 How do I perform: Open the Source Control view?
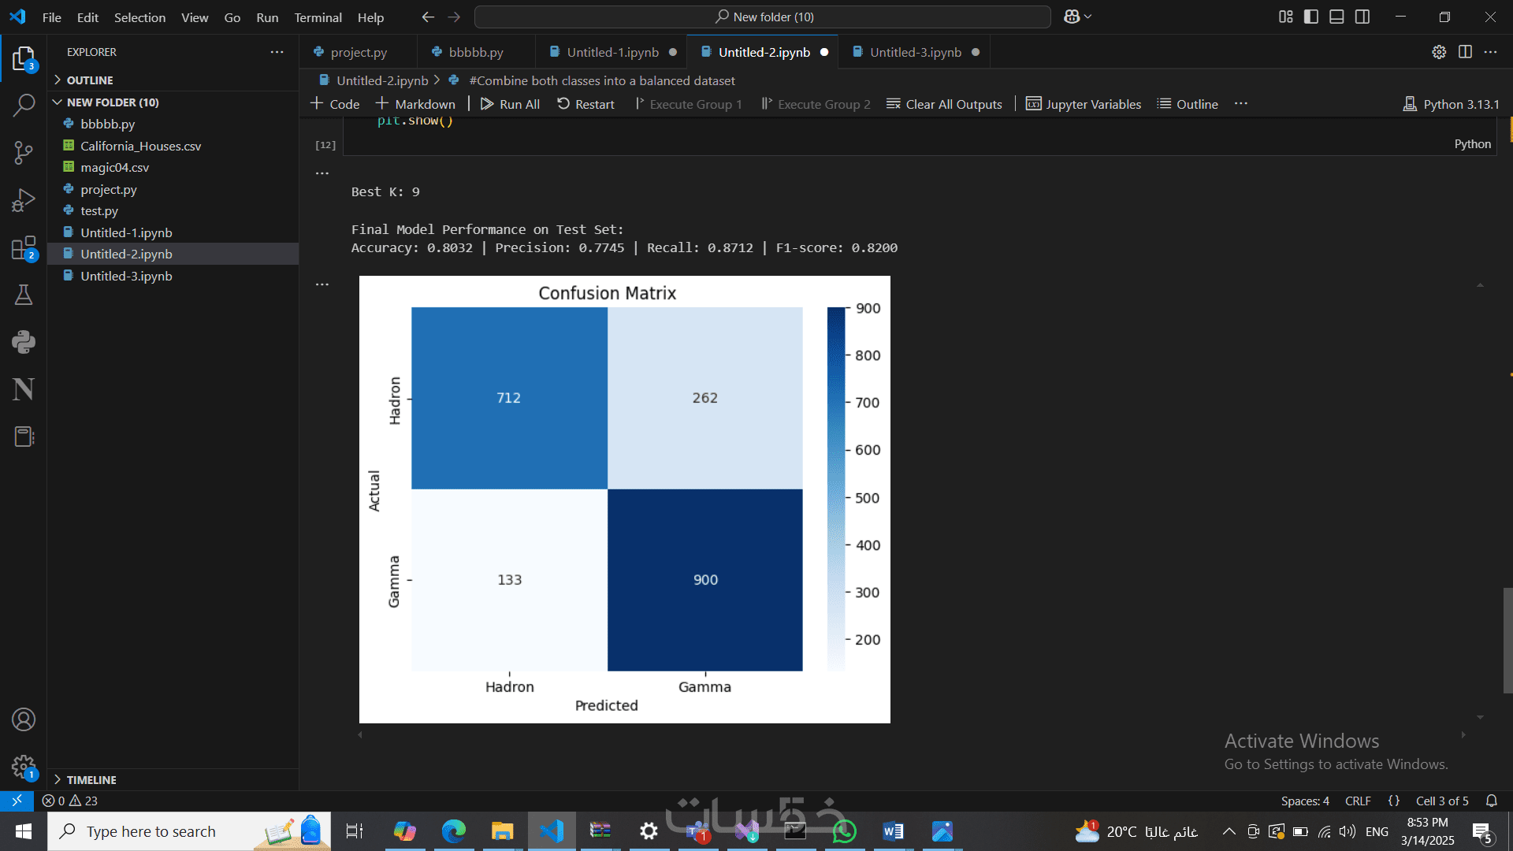tap(24, 152)
